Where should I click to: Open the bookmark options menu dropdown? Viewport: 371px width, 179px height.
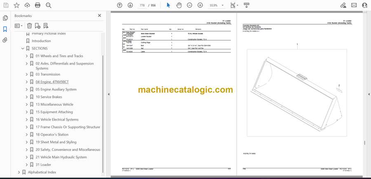coord(19,26)
